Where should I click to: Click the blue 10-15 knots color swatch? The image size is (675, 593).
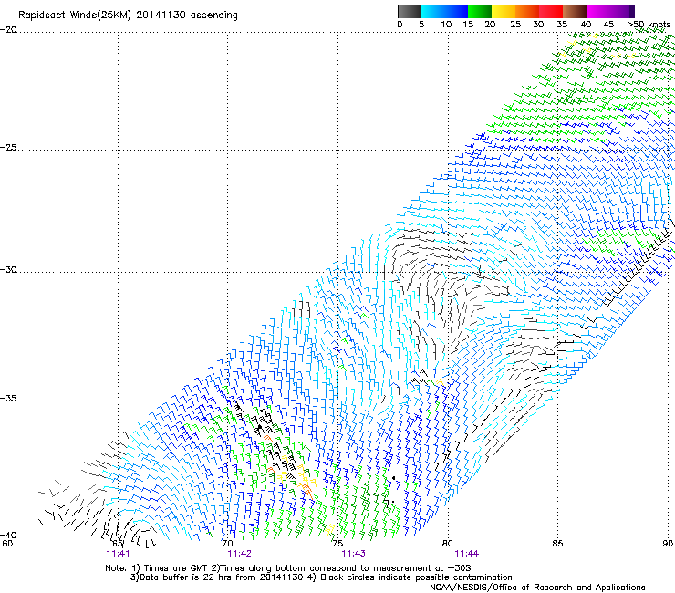pyautogui.click(x=456, y=11)
